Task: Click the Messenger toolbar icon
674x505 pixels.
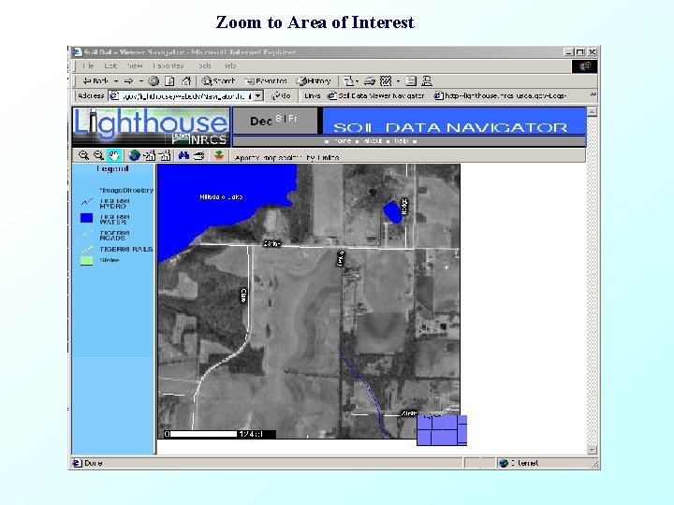Action: coord(427,80)
